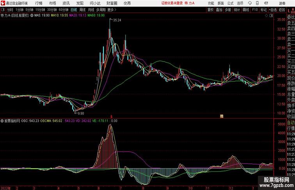Click the 返回 back button
The image size is (295, 190).
pos(282,10)
